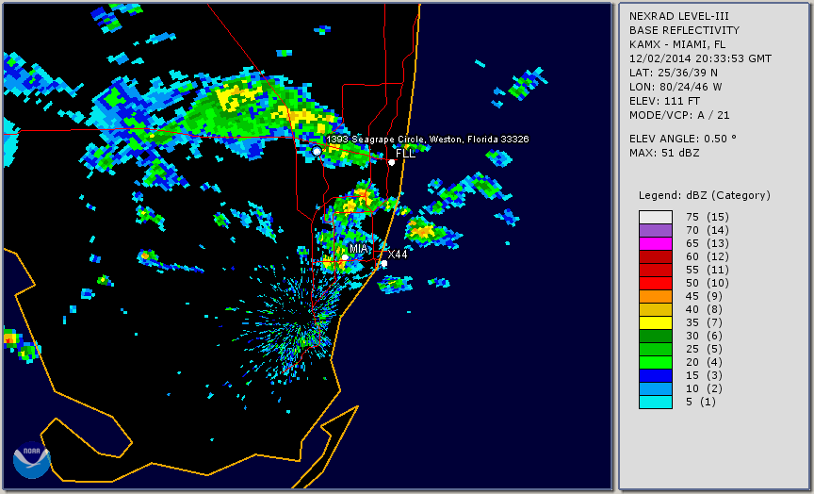This screenshot has width=814, height=494.
Task: Select the 75 dBZ white swatch
Action: point(656,217)
